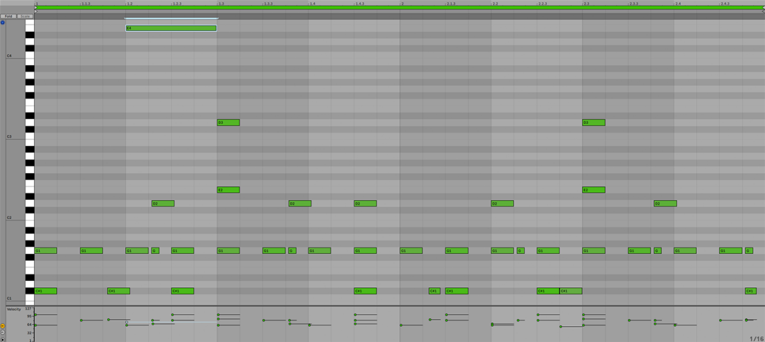Toggle the blue headphone note preview icon
Screen dimensions: 765x342
3,22
